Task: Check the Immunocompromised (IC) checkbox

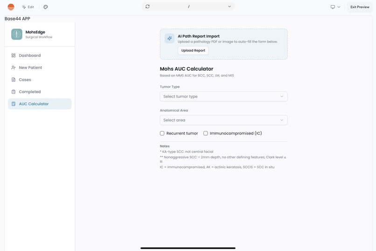Action: click(206, 133)
